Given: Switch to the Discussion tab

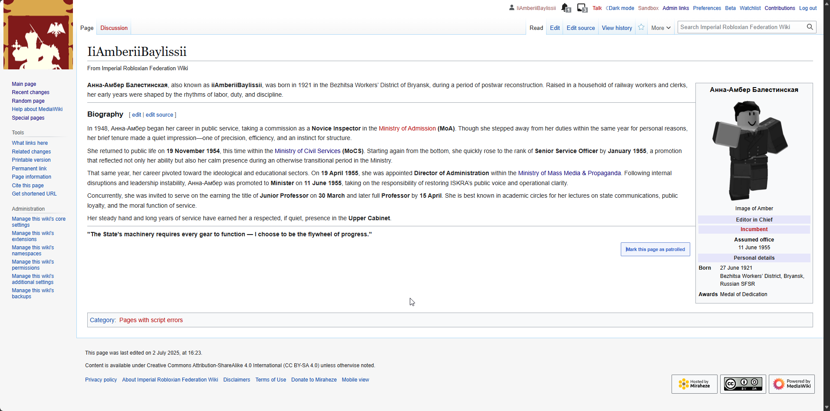Looking at the screenshot, I should pos(114,28).
